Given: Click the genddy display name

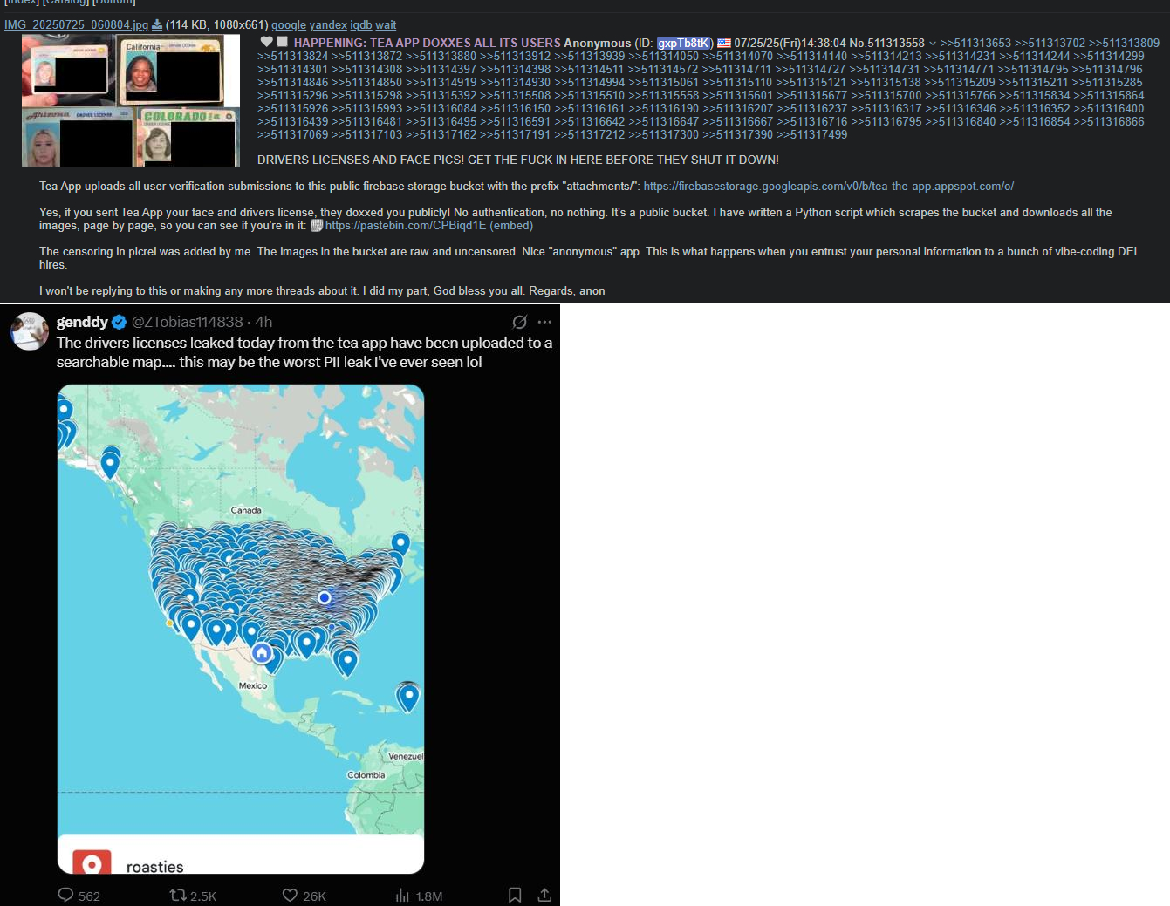Looking at the screenshot, I should coord(82,322).
